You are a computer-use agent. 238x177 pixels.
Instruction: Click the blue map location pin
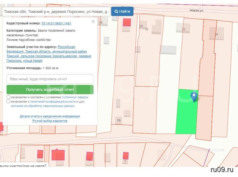point(194,96)
